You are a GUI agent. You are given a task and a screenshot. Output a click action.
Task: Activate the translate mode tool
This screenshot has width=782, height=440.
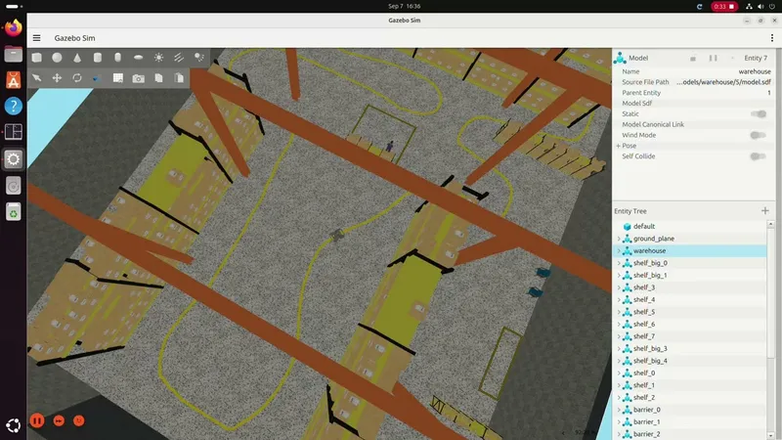(57, 78)
